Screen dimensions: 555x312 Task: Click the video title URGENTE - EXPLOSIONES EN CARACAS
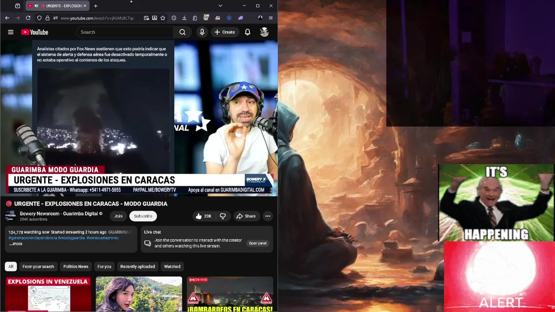(x=91, y=204)
